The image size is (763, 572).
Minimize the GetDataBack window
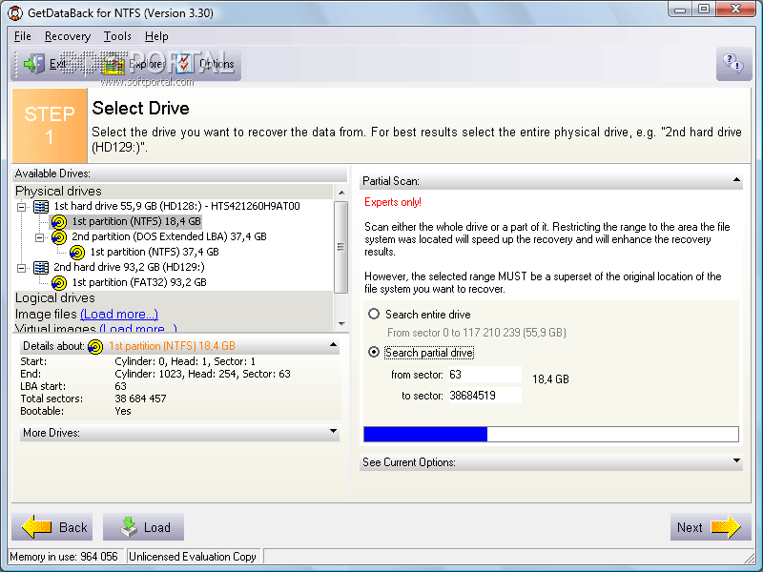pyautogui.click(x=680, y=10)
